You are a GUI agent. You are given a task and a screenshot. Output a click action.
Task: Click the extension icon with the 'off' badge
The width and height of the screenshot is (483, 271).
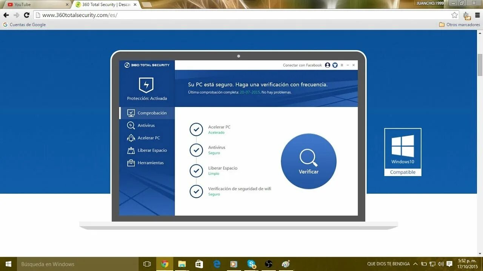click(466, 15)
